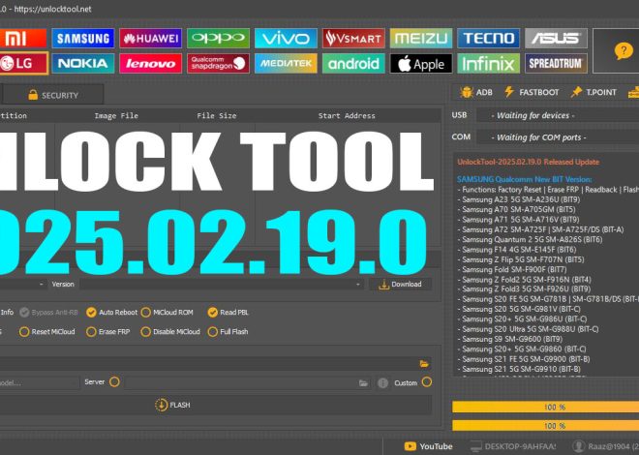
Task: Click the model search input field
Action: (x=40, y=383)
